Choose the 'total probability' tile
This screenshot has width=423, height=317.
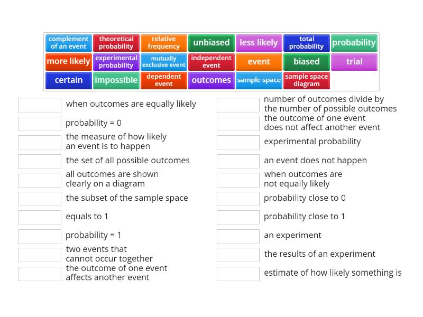(307, 43)
